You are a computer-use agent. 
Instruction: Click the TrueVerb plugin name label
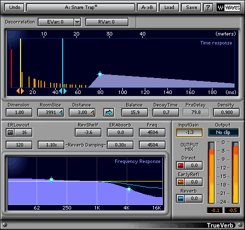(220, 225)
